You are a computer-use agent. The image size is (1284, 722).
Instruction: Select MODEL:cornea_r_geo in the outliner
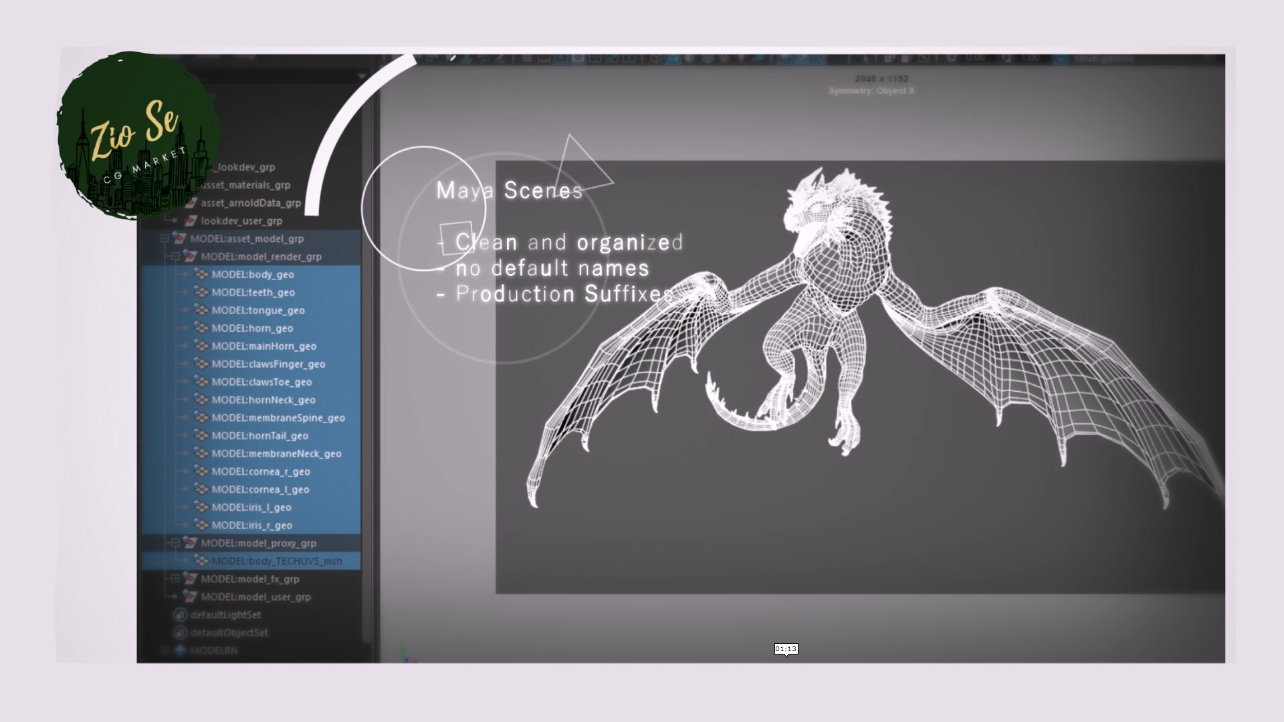pyautogui.click(x=251, y=471)
